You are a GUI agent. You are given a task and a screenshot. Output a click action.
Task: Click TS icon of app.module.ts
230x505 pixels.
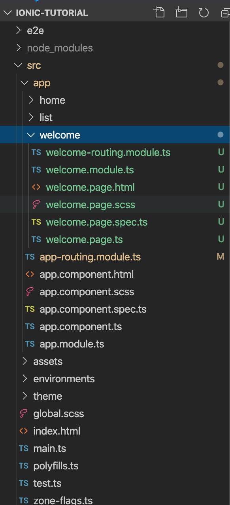(x=30, y=344)
